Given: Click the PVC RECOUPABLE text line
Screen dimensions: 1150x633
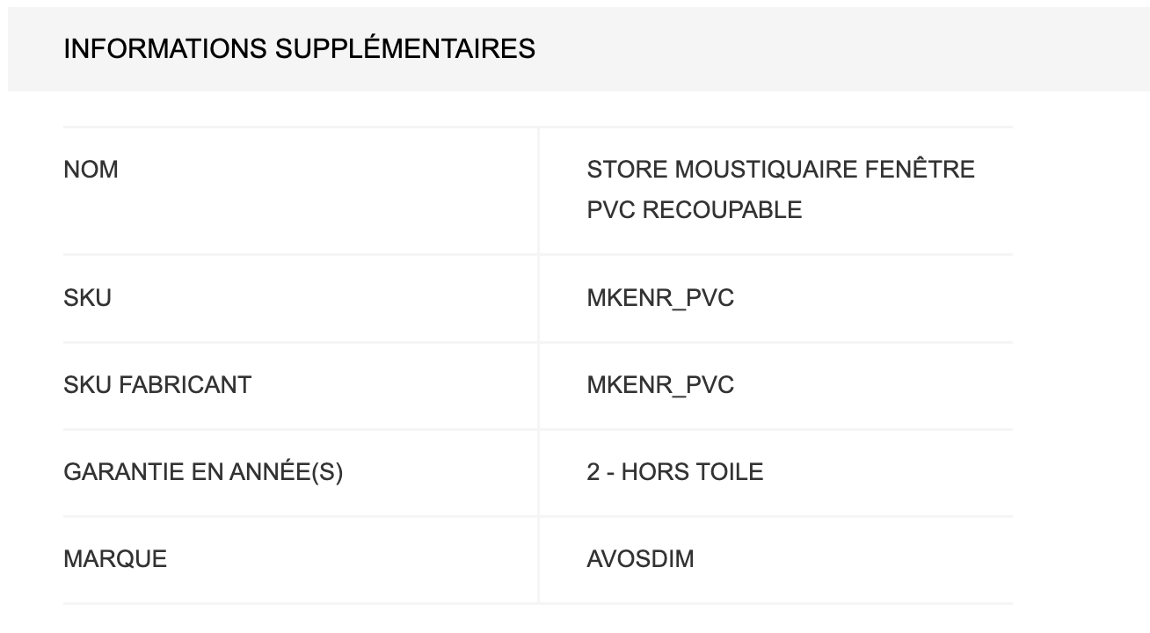Looking at the screenshot, I should click(694, 210).
